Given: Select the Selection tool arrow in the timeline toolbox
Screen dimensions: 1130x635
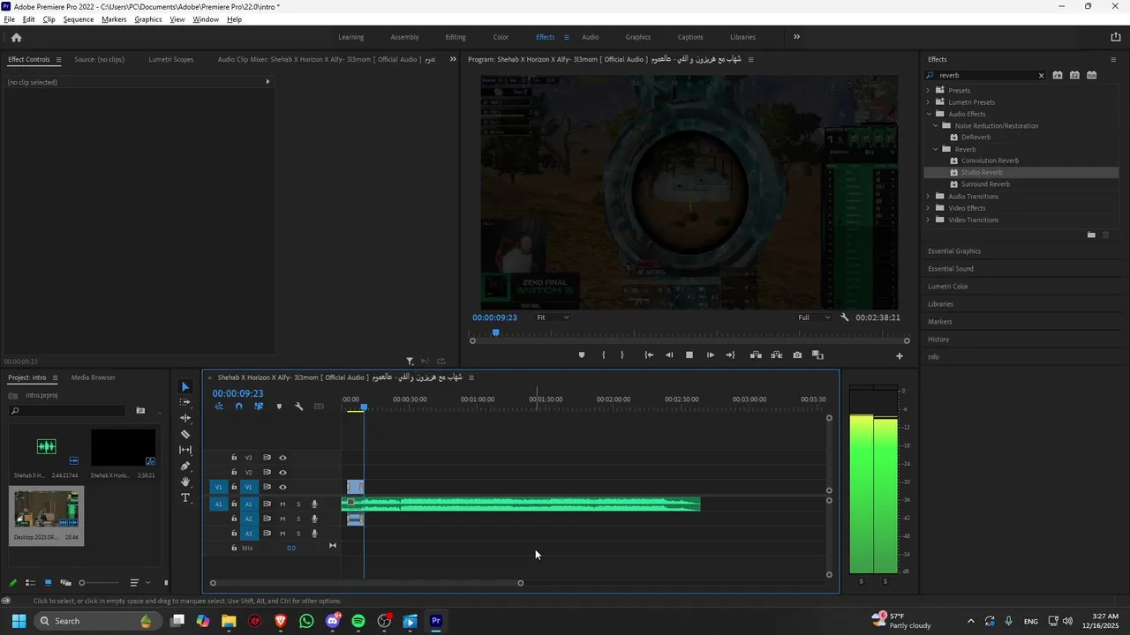Looking at the screenshot, I should click(185, 386).
